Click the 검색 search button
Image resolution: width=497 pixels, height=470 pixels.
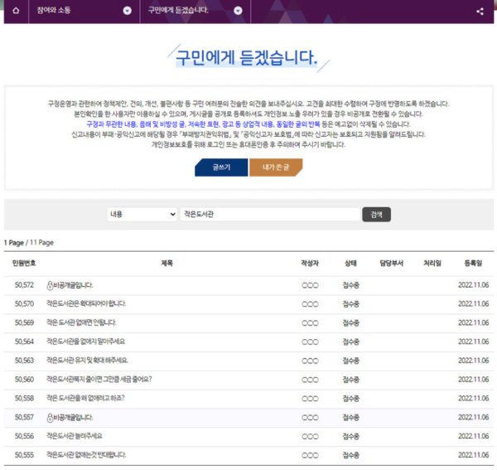click(x=376, y=215)
